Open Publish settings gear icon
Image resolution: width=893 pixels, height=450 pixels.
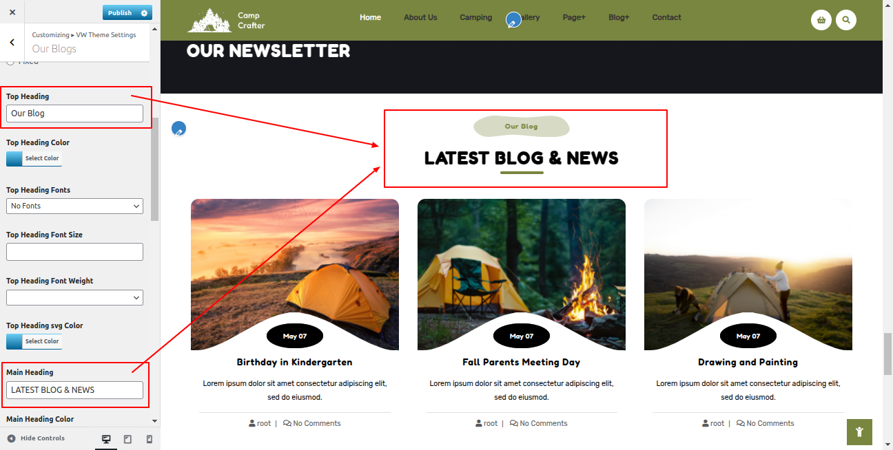coord(144,13)
